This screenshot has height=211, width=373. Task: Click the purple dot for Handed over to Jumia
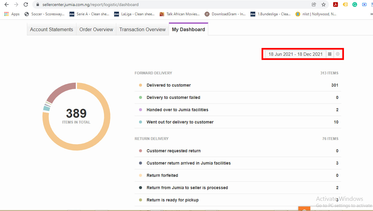(x=141, y=110)
